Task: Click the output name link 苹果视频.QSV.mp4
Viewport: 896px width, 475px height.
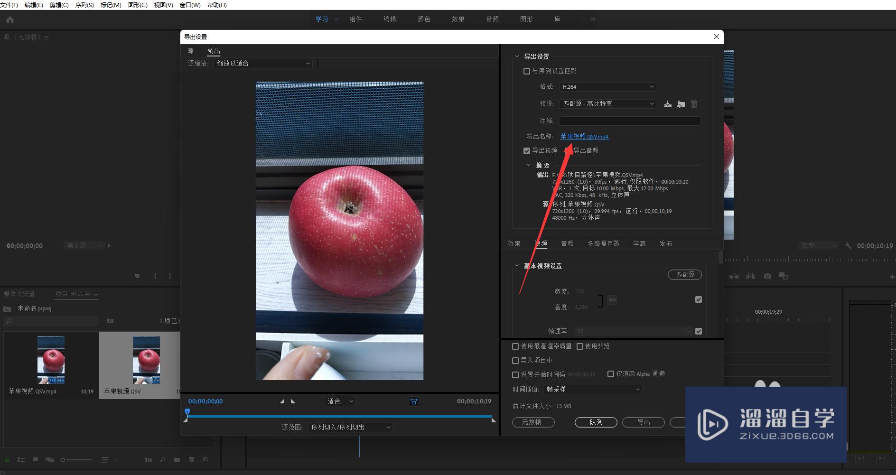Action: 584,137
